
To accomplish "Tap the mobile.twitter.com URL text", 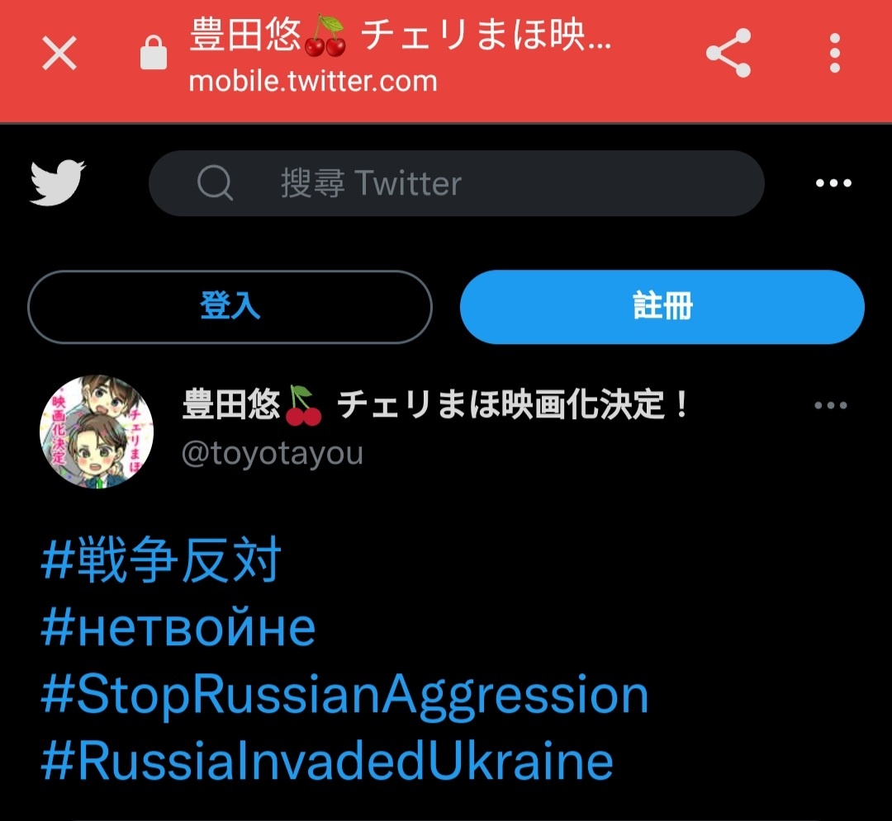I will 314,81.
